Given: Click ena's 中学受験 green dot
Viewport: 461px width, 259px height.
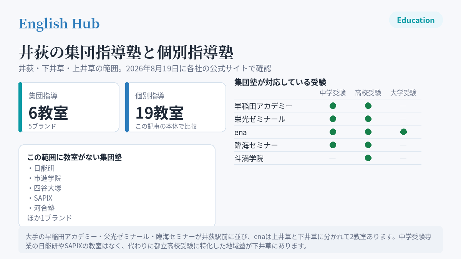Looking at the screenshot, I should 333,132.
